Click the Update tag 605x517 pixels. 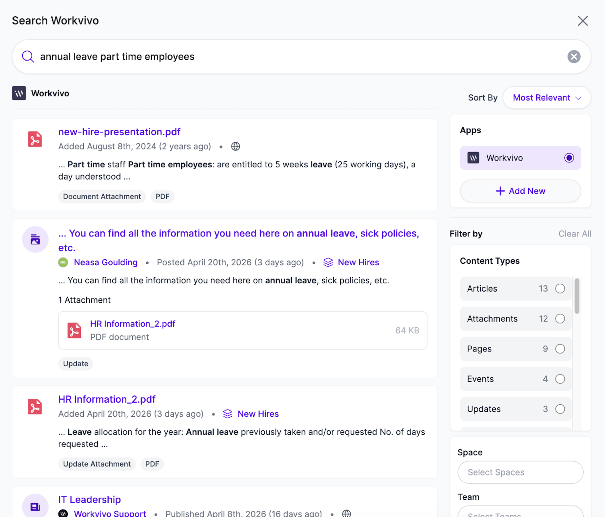(75, 364)
